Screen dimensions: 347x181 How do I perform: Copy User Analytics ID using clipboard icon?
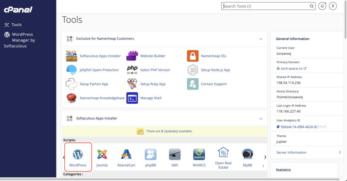click(278, 127)
